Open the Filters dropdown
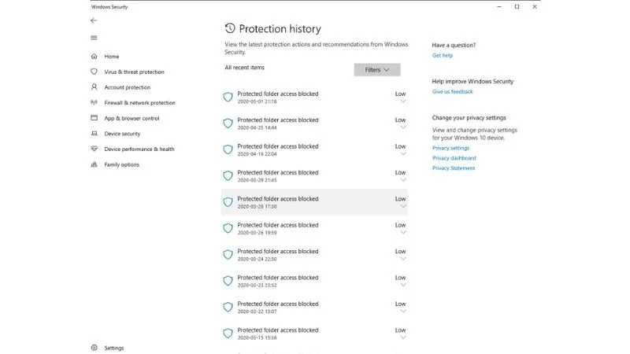This screenshot has height=354, width=630. click(377, 69)
